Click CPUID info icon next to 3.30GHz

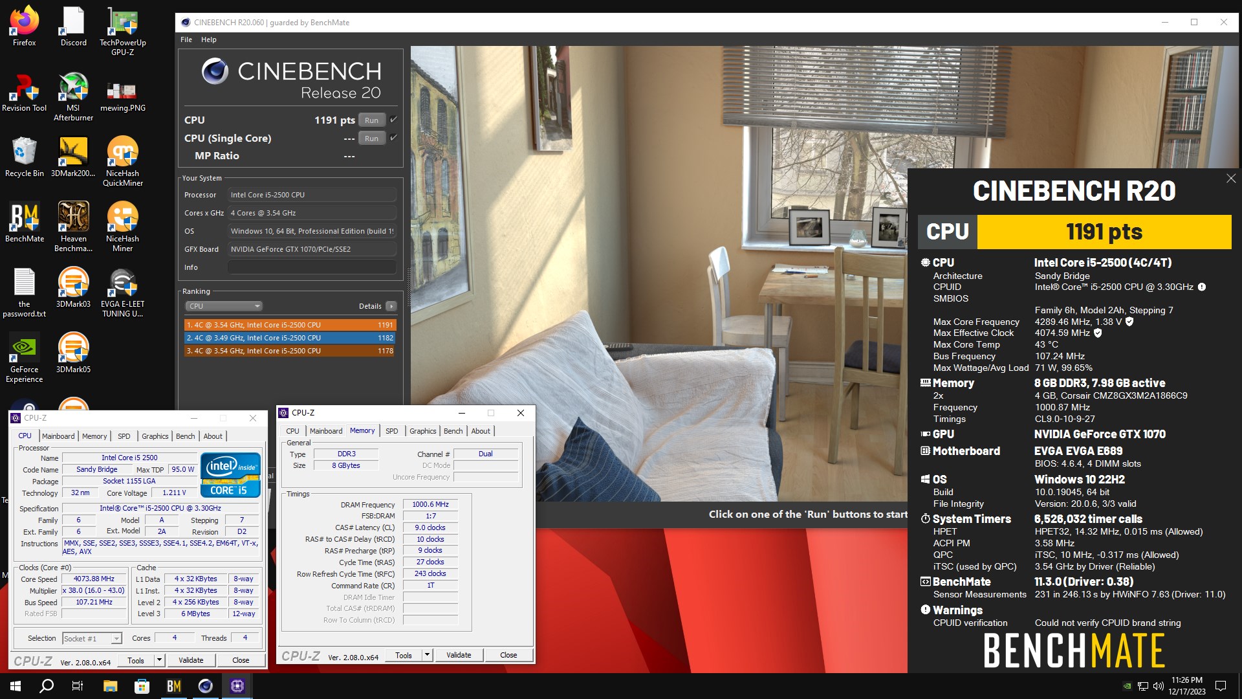tap(1202, 287)
